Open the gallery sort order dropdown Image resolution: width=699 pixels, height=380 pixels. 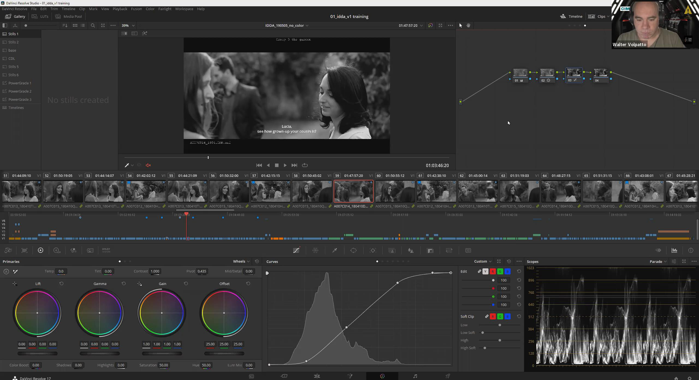65,25
